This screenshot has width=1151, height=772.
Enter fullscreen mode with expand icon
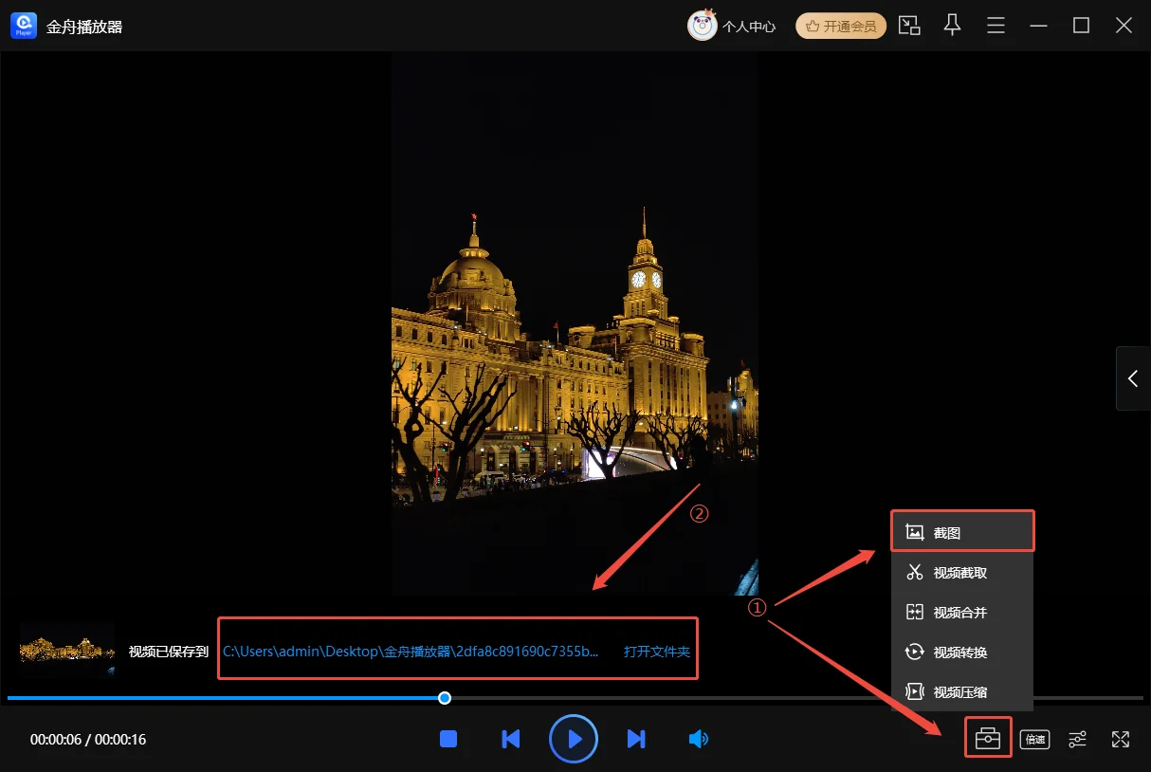[x=1121, y=739]
